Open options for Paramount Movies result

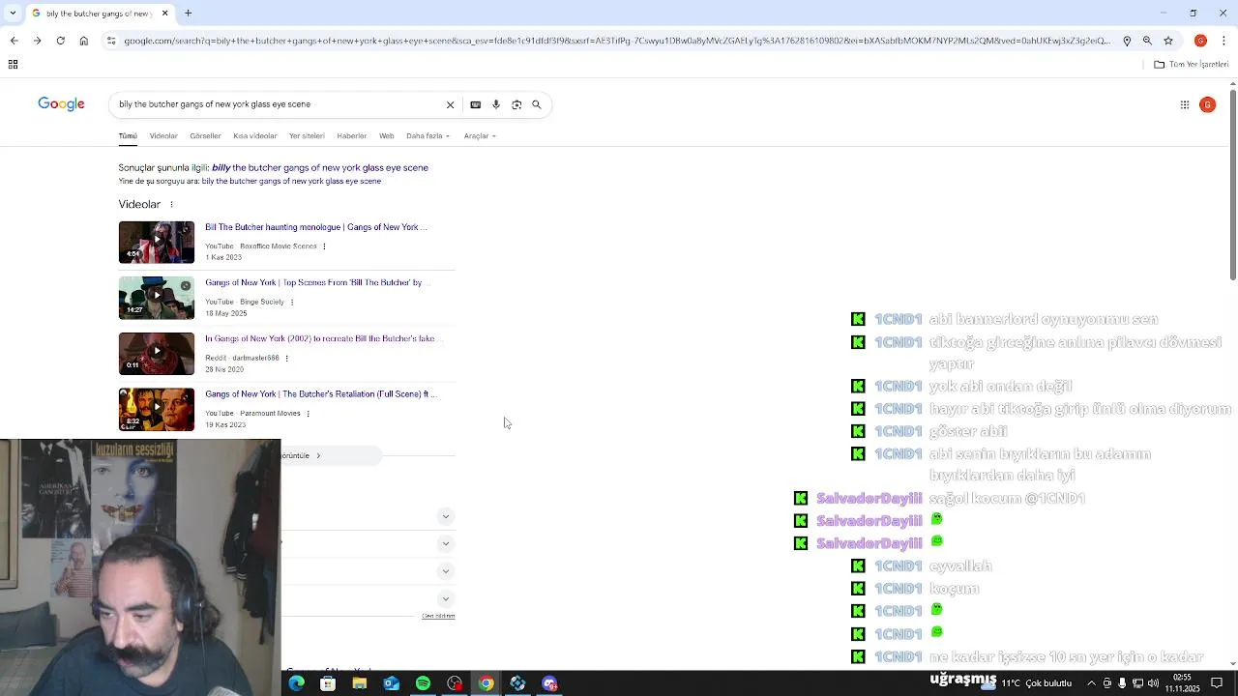pyautogui.click(x=308, y=414)
